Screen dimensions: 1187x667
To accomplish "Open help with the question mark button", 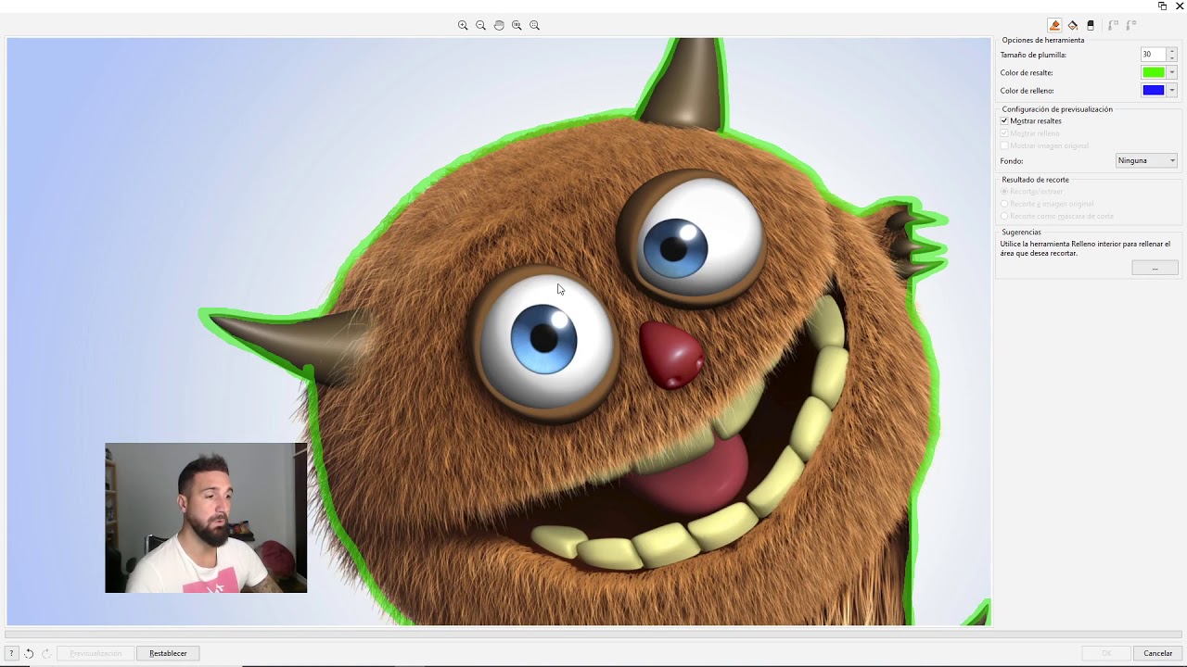I will (x=12, y=653).
